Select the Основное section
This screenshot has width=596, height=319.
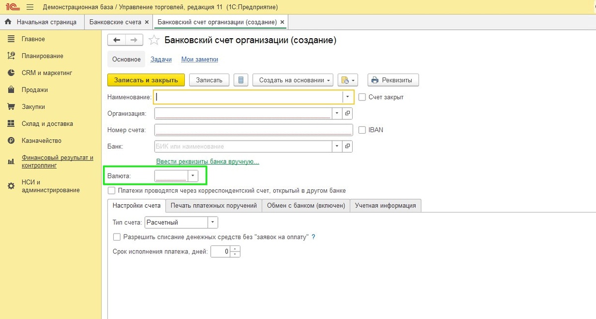pyautogui.click(x=126, y=60)
